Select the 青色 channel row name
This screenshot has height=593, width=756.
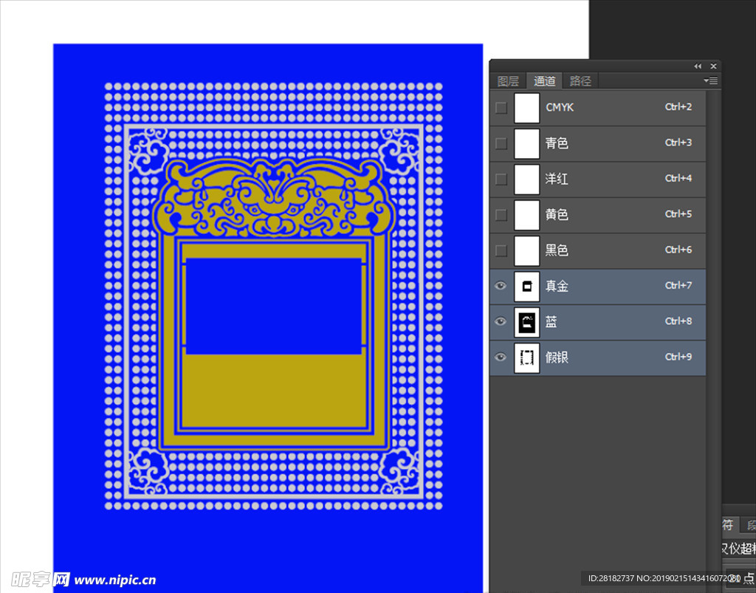(557, 143)
